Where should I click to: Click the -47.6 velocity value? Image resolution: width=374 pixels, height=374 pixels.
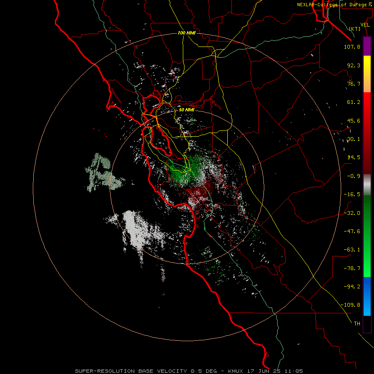[x=352, y=231]
